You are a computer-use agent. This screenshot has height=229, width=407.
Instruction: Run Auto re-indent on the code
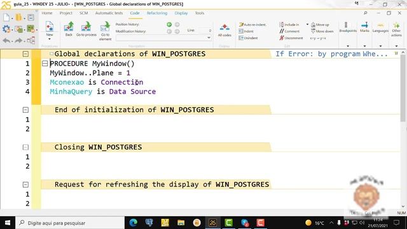tap(252, 25)
